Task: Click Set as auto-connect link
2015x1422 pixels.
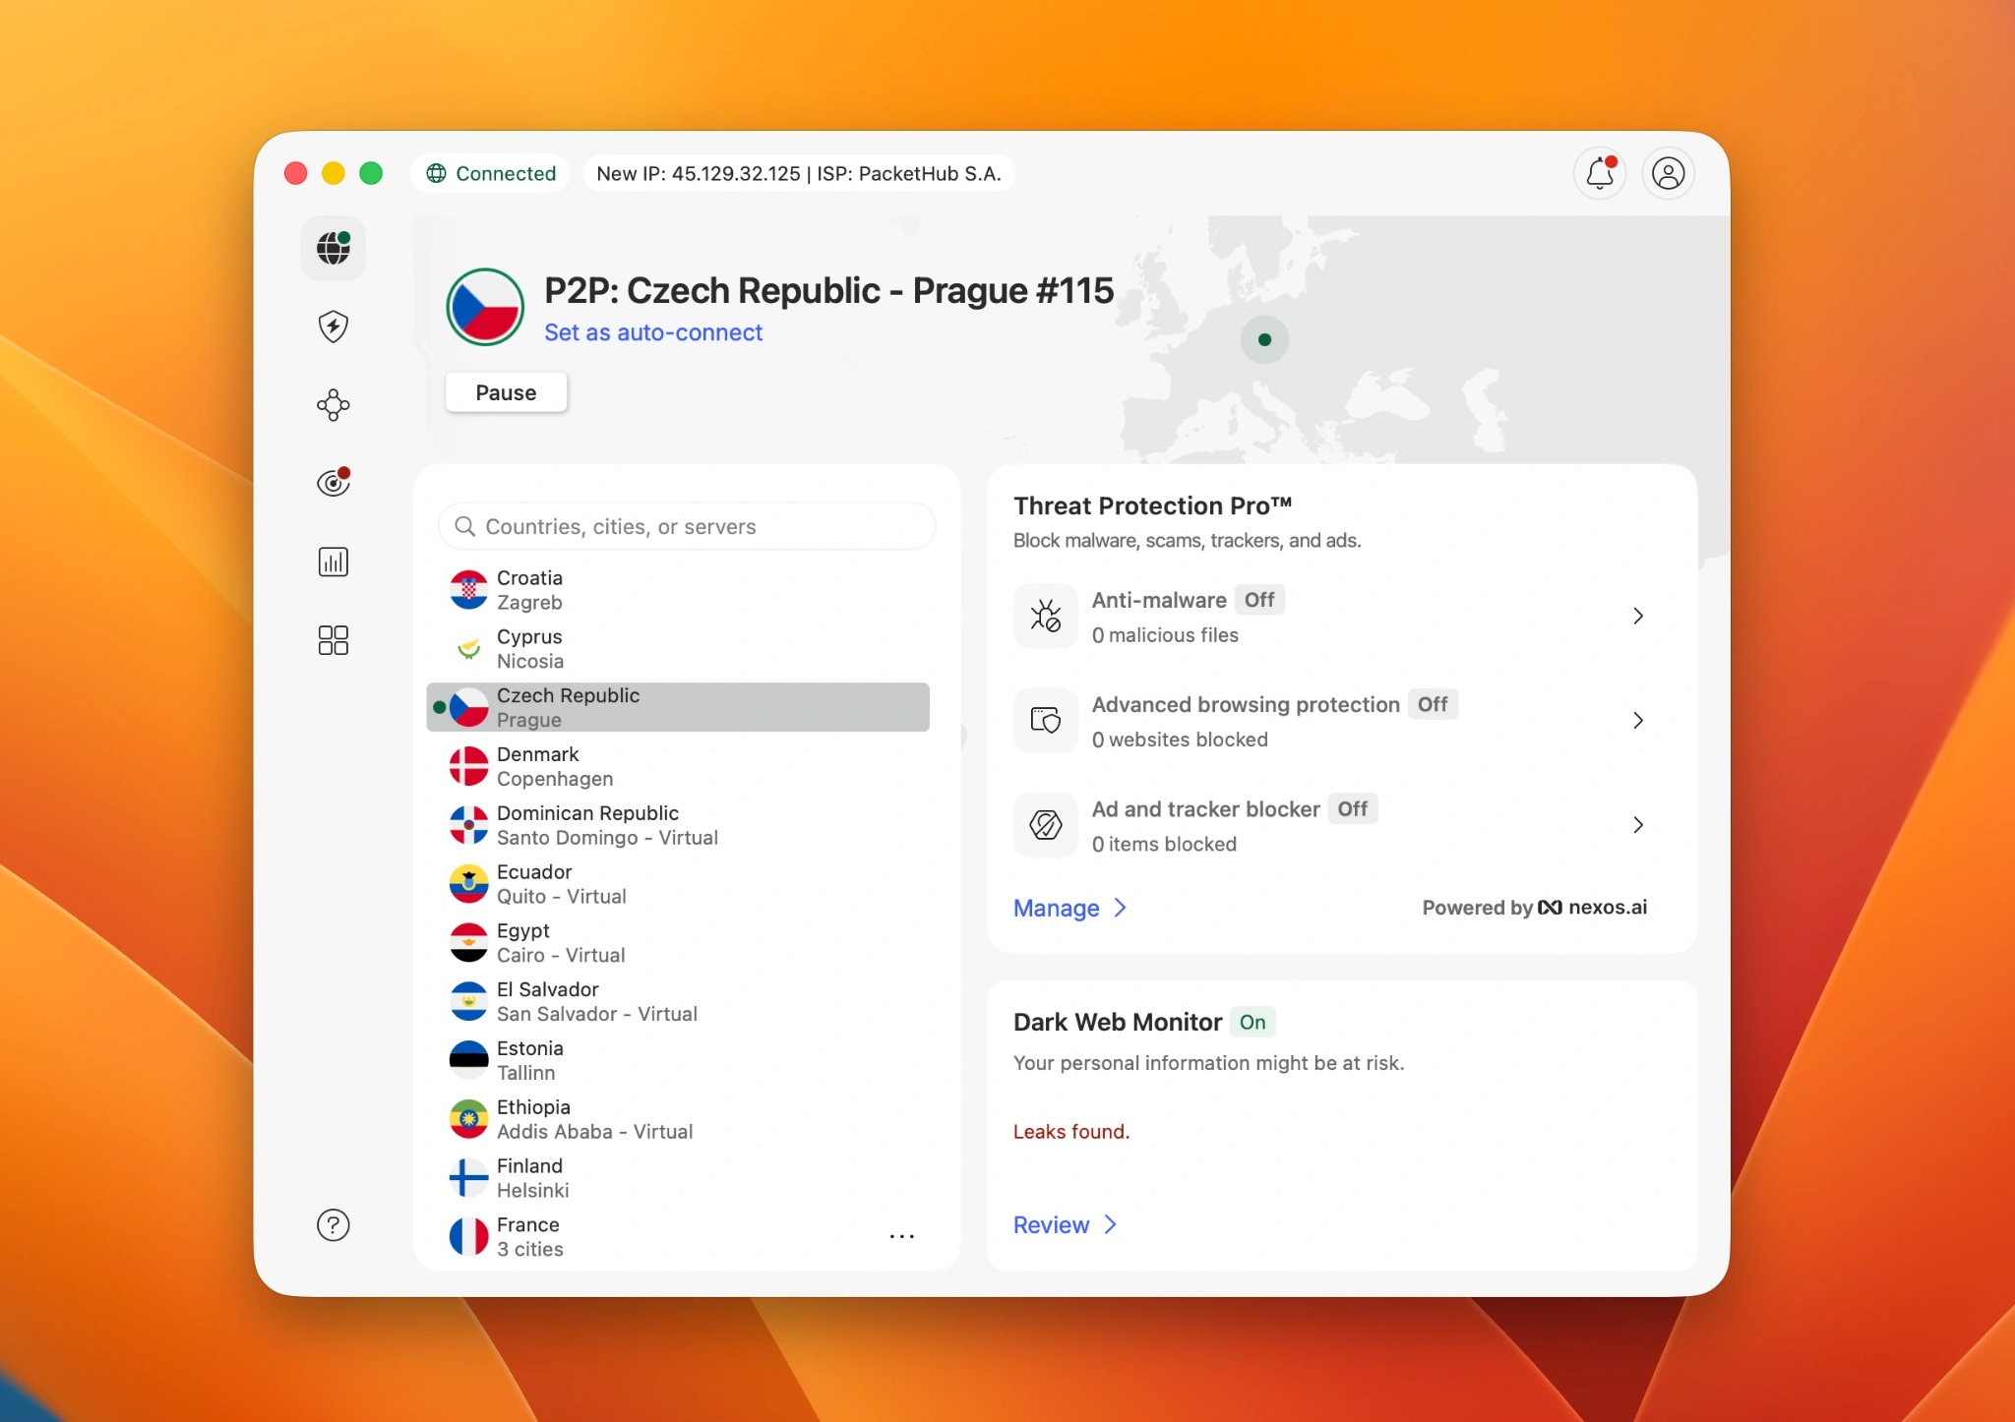Action: click(652, 332)
